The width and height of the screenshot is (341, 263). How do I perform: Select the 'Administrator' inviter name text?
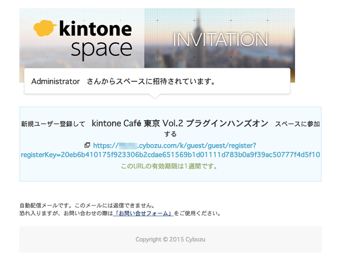coord(56,81)
